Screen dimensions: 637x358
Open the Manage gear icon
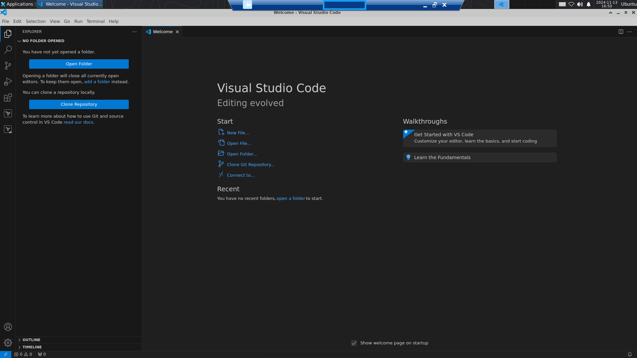[8, 342]
